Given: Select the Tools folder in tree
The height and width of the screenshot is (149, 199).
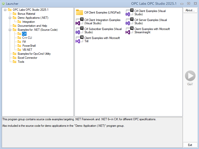Looking at the screenshot, I should click(x=21, y=62).
